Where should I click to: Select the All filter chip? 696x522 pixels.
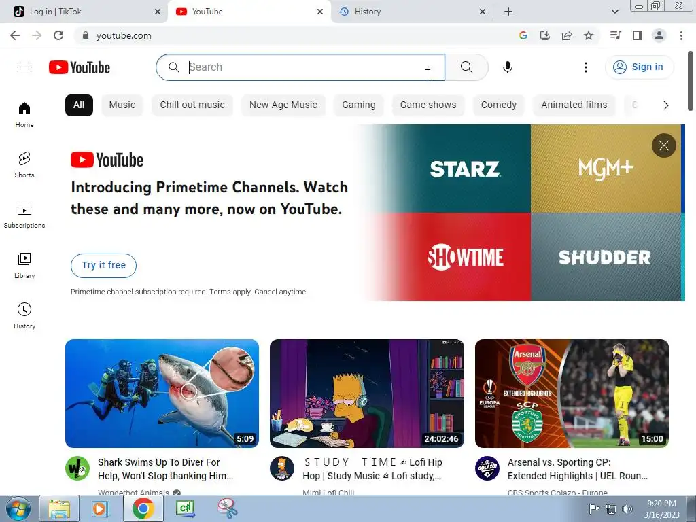click(79, 105)
